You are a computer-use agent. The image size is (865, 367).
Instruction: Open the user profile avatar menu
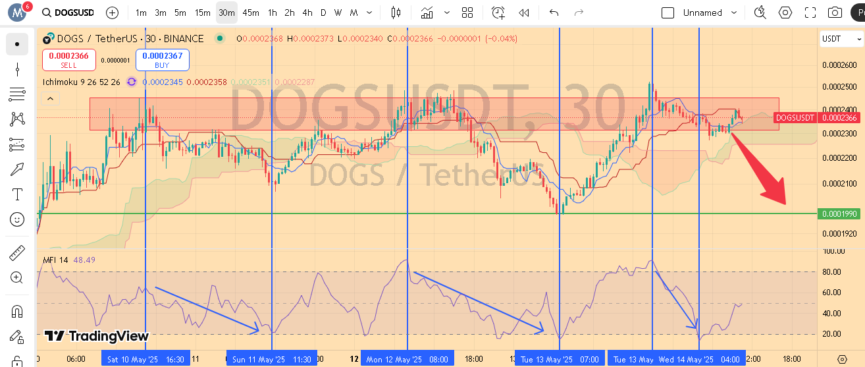(17, 13)
